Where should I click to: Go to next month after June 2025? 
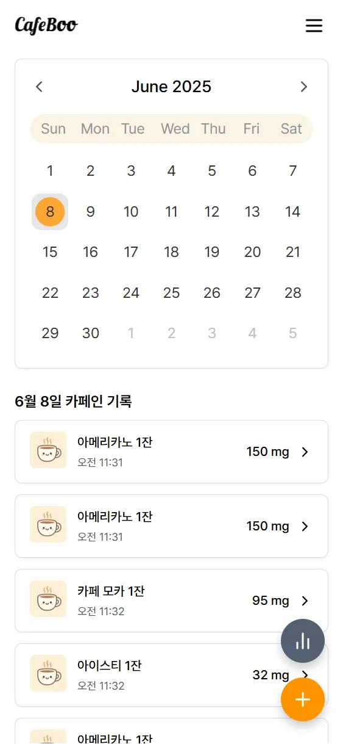coord(304,87)
